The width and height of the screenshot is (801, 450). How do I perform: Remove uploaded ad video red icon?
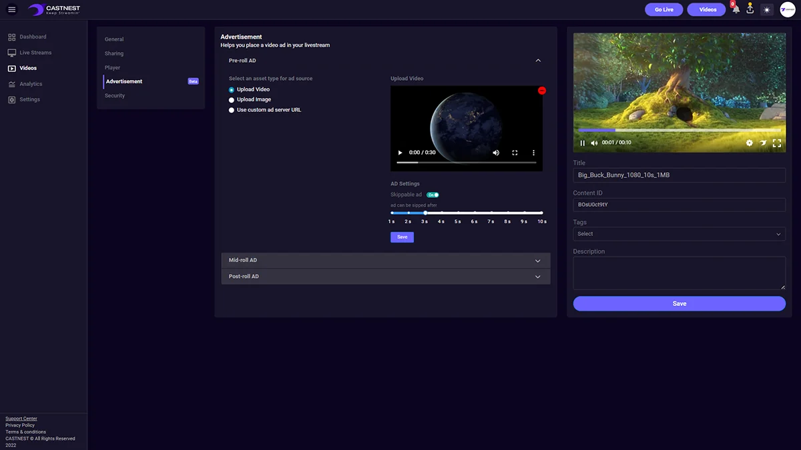[x=542, y=90]
